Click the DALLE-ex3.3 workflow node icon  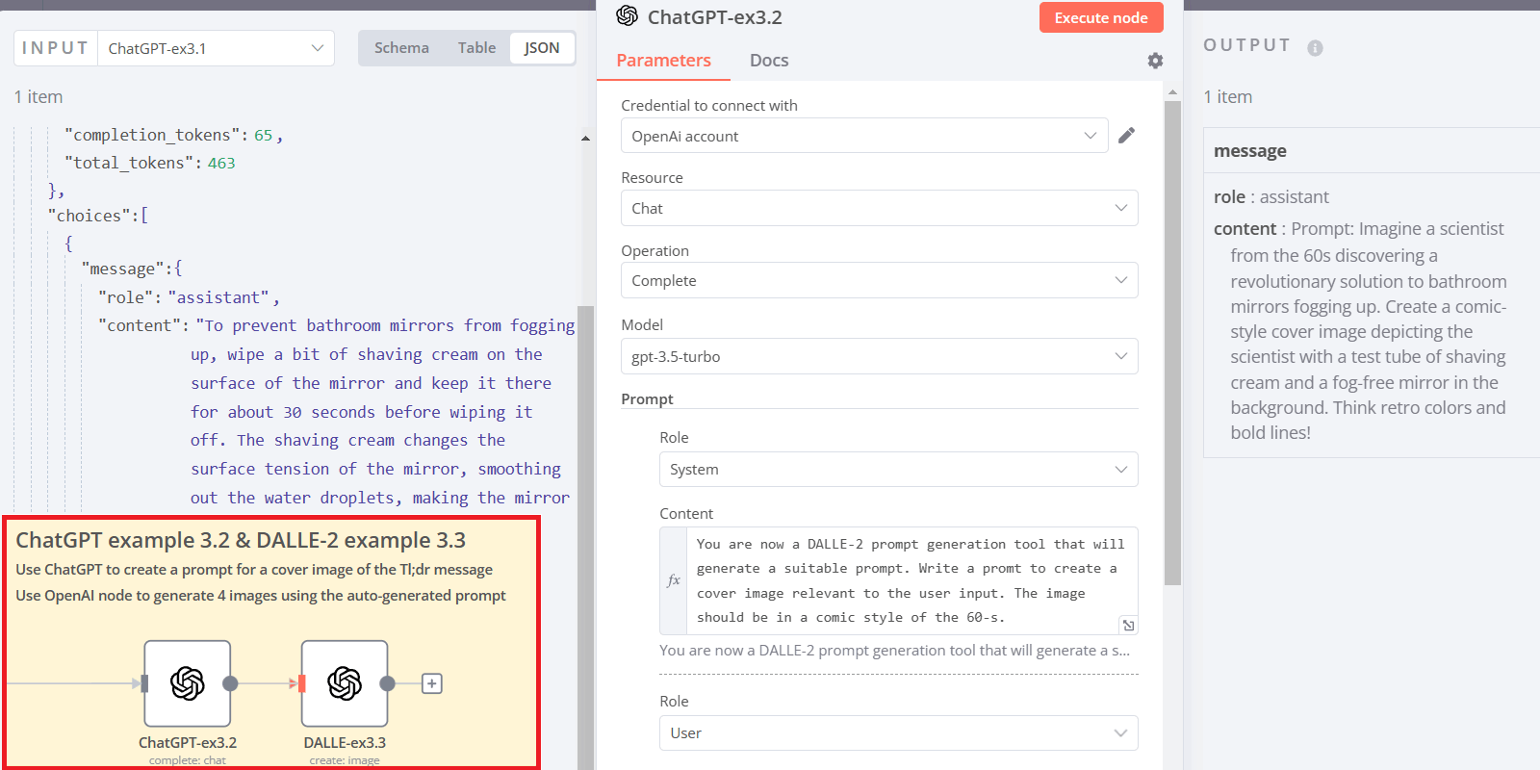click(x=345, y=683)
